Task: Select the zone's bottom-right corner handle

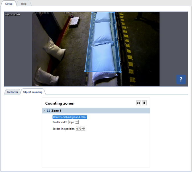Action: 120,72
